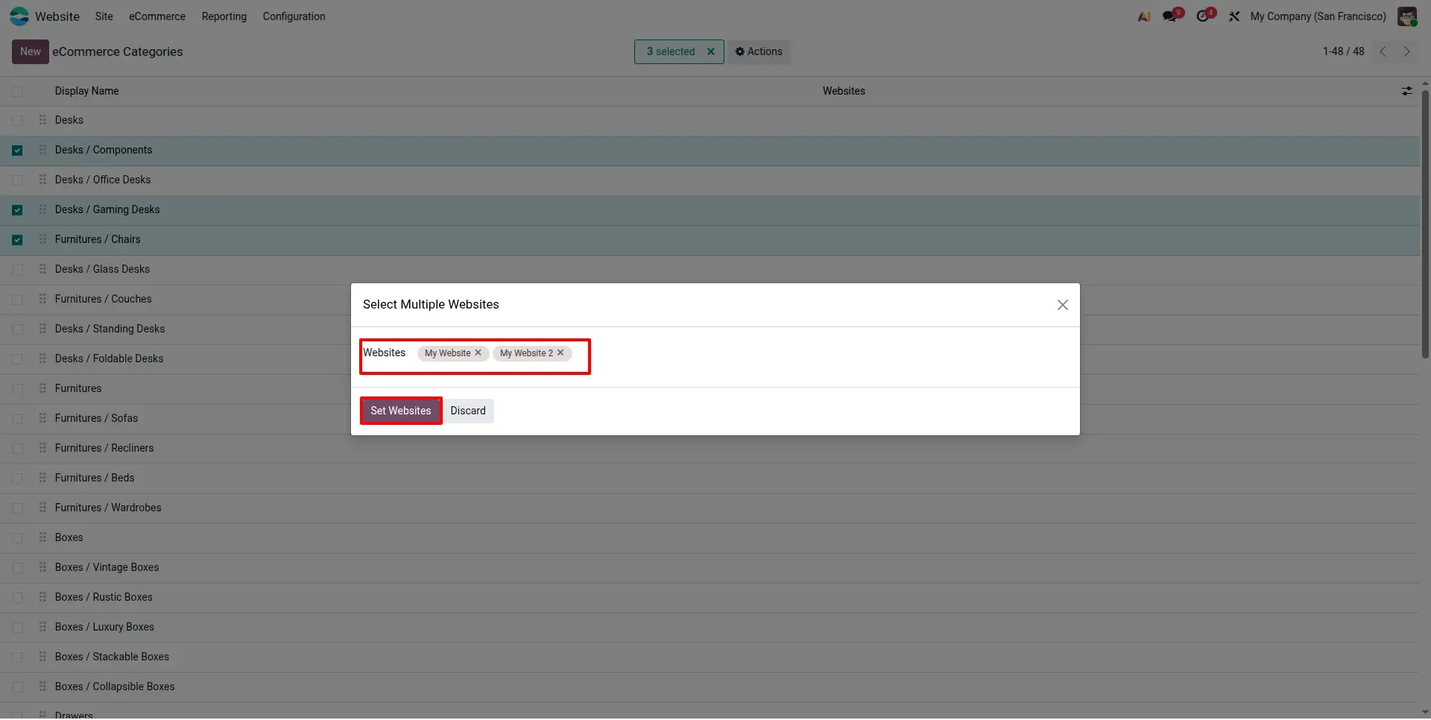Image resolution: width=1431 pixels, height=720 pixels.
Task: Toggle the select-all header checkbox
Action: (x=17, y=91)
